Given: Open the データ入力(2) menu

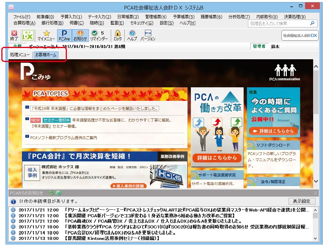Looking at the screenshot, I should [x=99, y=17].
